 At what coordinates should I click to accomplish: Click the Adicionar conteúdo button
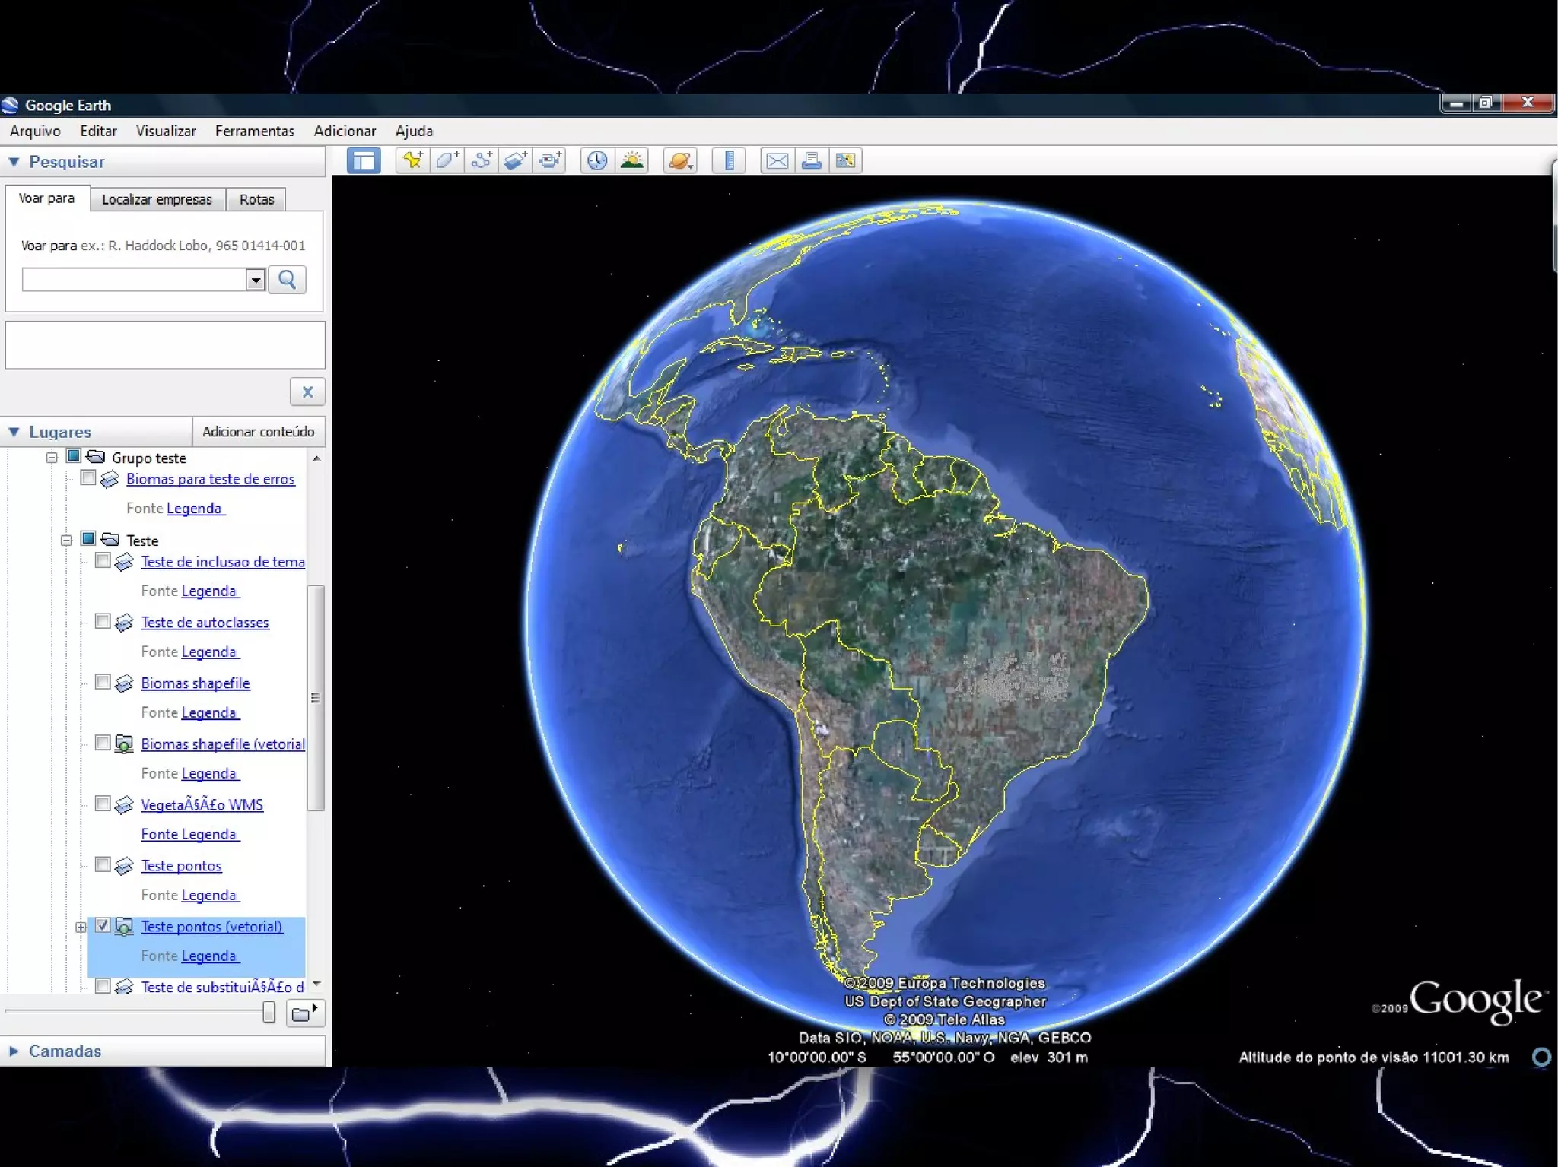pyautogui.click(x=258, y=431)
